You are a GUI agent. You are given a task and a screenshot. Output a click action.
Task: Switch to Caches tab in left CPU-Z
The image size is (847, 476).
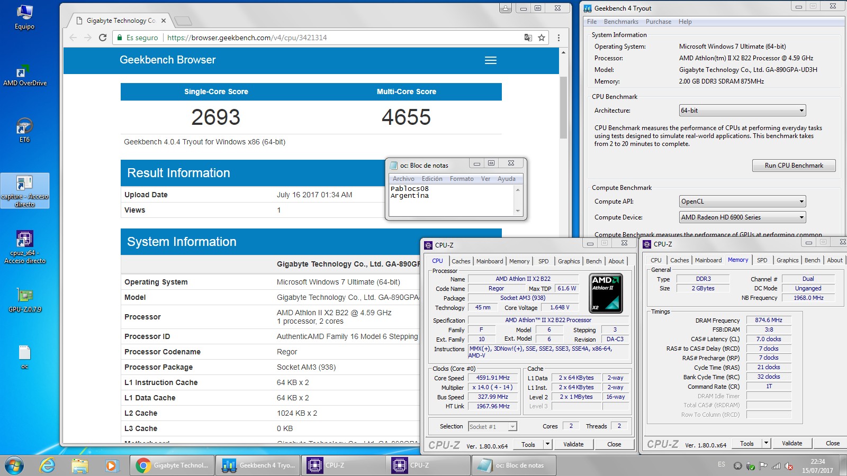461,261
